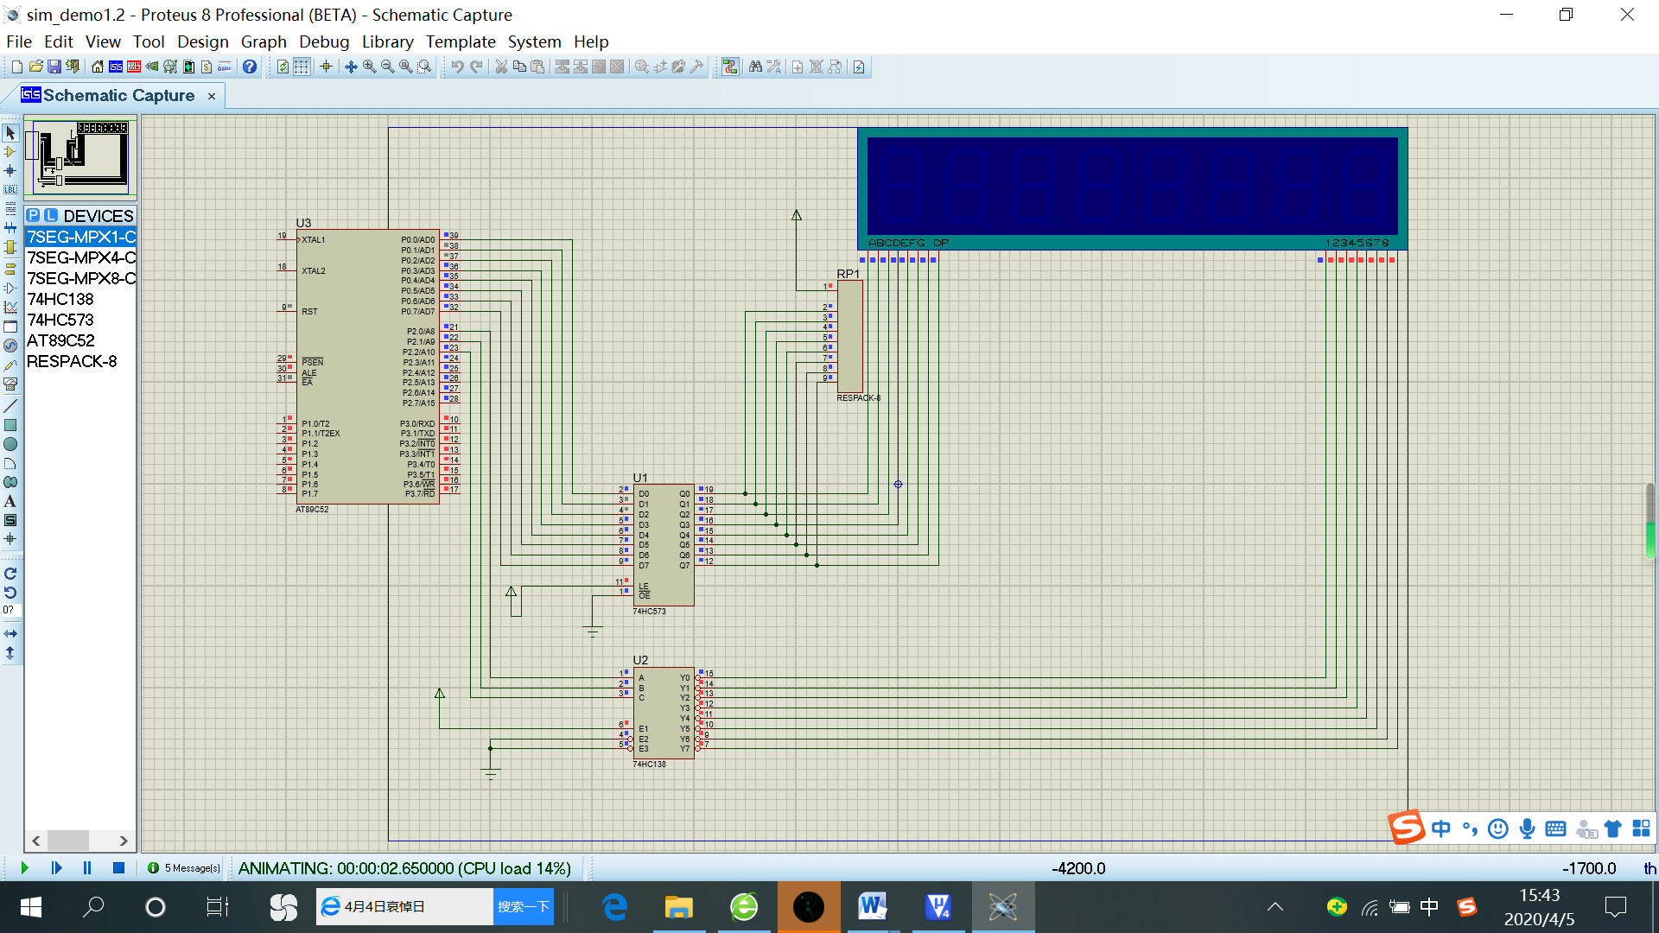Screen dimensions: 1659x933
Task: Open the help question mark icon
Action: [x=250, y=67]
